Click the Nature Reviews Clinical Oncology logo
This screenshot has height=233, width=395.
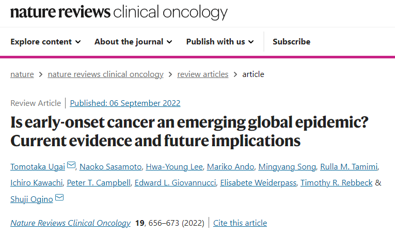[x=119, y=12]
